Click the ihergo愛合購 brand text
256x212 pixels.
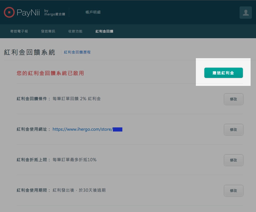[54, 14]
